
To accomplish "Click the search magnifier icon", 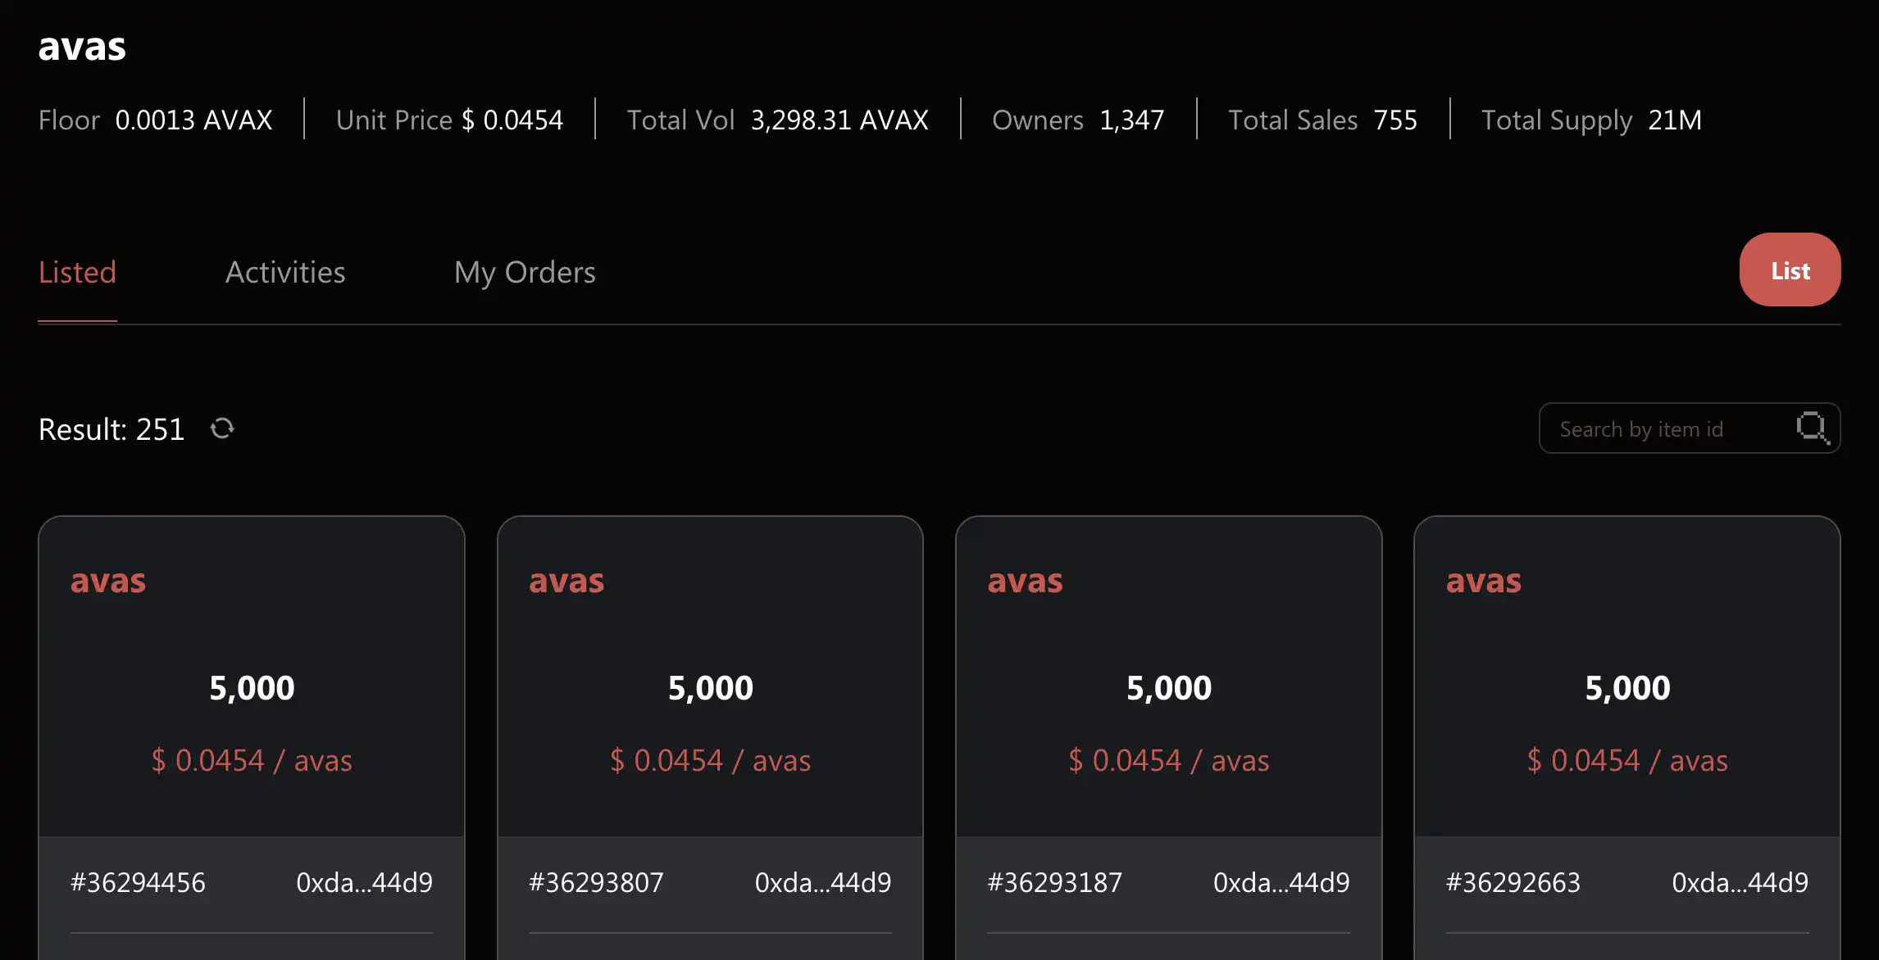I will pyautogui.click(x=1811, y=428).
